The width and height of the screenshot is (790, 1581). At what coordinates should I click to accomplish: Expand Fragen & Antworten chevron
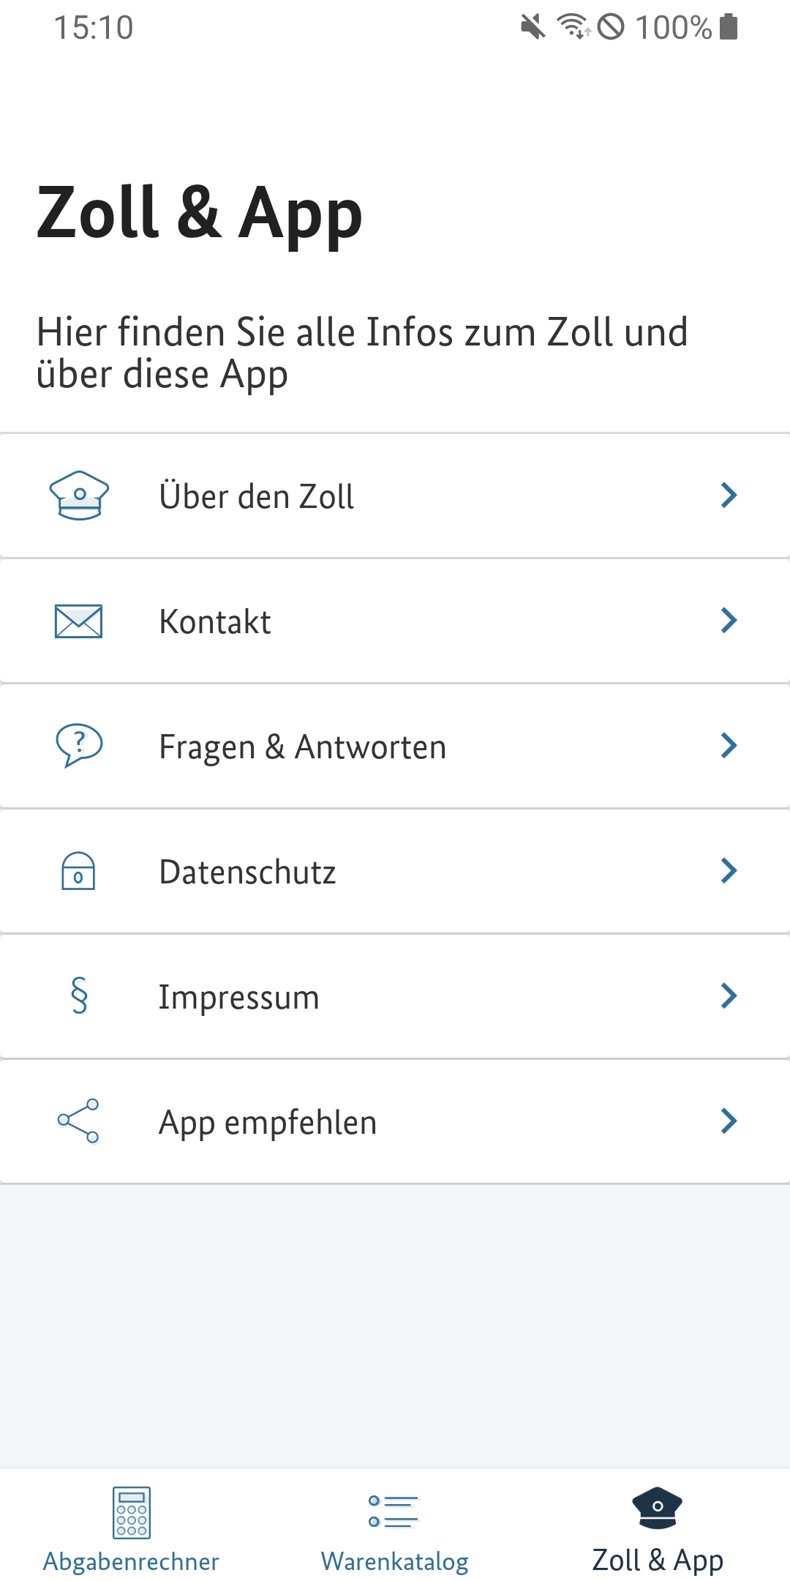[729, 746]
